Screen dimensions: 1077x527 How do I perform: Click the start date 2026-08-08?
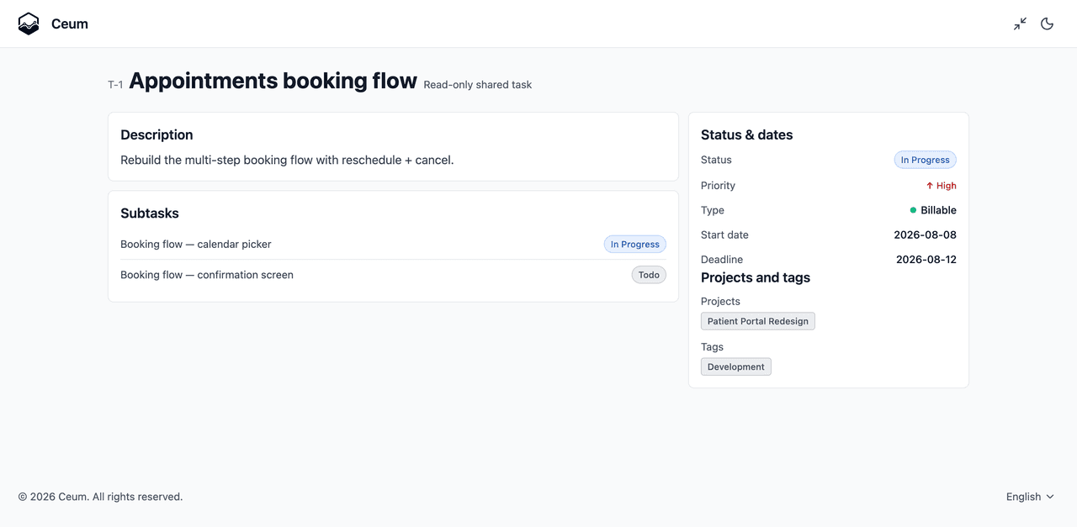(925, 235)
